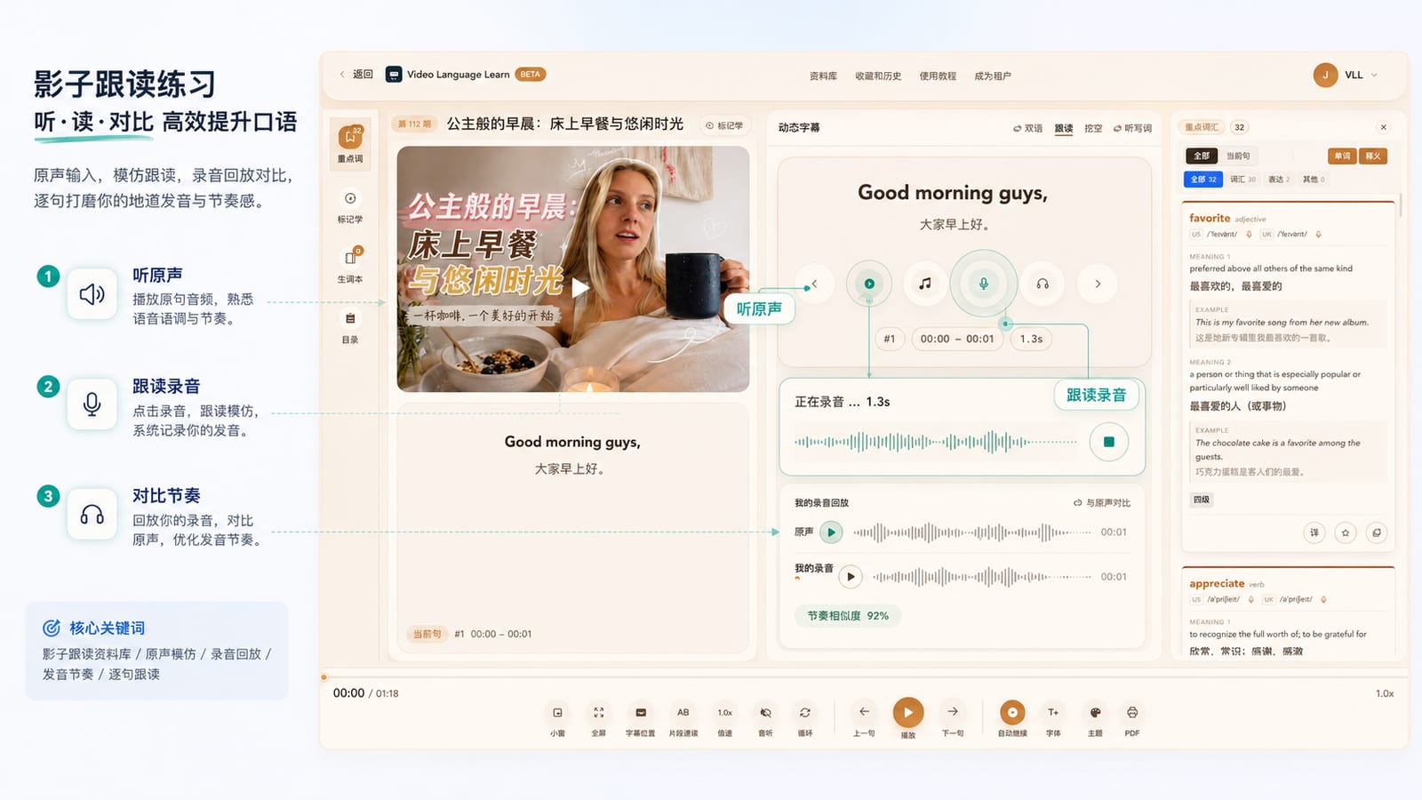The image size is (1422, 800).
Task: Click the 标记学 button beside video title
Action: coord(724,126)
